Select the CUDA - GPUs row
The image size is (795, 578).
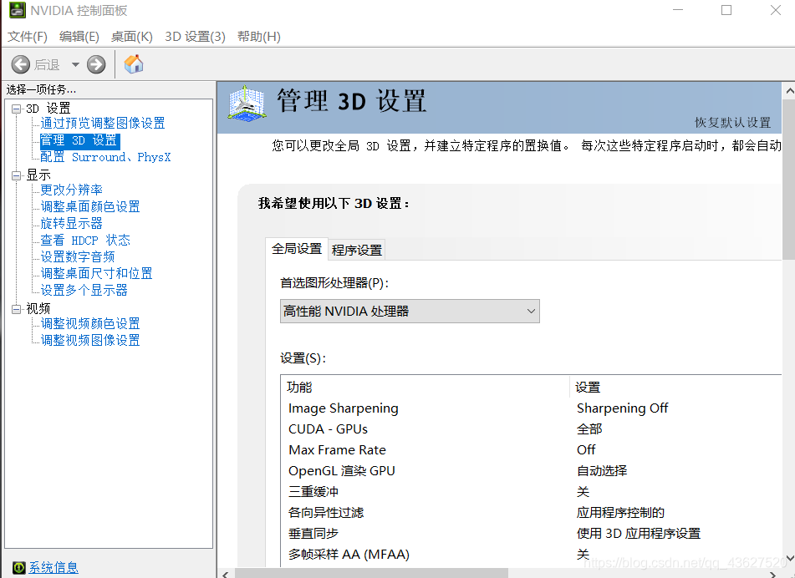(x=531, y=429)
